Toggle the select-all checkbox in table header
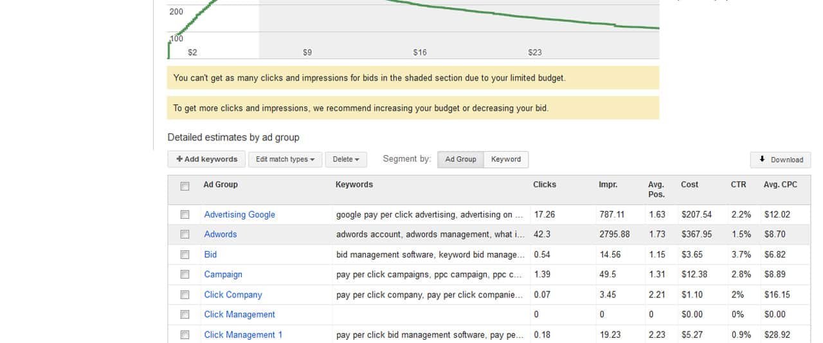 click(185, 187)
